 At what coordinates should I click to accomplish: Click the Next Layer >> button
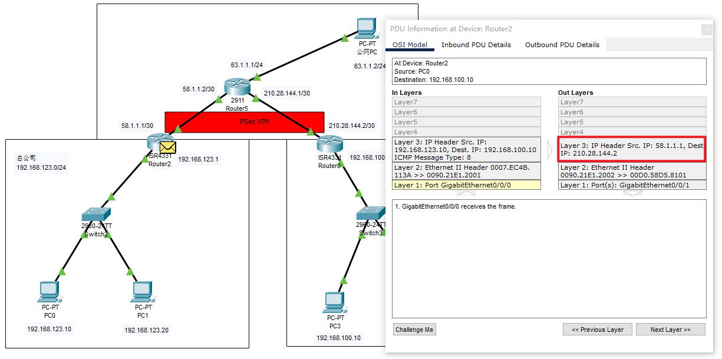pos(670,330)
